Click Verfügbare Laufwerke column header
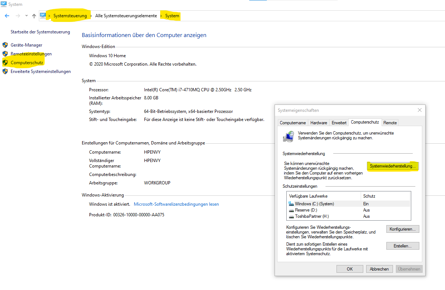445x290 pixels. tap(324, 196)
